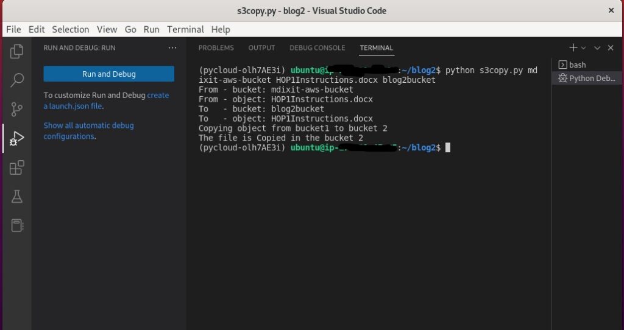This screenshot has width=624, height=330.
Task: Maximize panel with the chevron icon
Action: pyautogui.click(x=597, y=47)
